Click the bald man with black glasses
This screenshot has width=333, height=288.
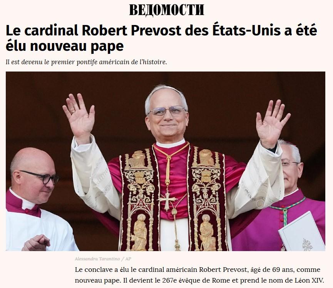33,176
